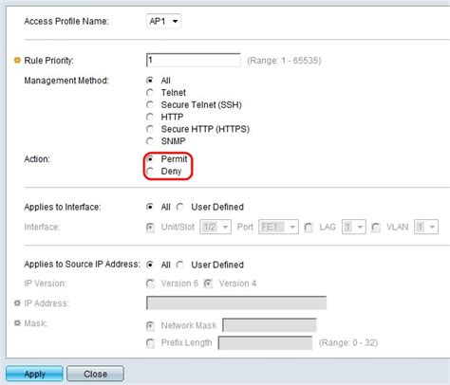Image resolution: width=450 pixels, height=385 pixels.
Task: Select All for Applies to Interface
Action: [x=150, y=207]
